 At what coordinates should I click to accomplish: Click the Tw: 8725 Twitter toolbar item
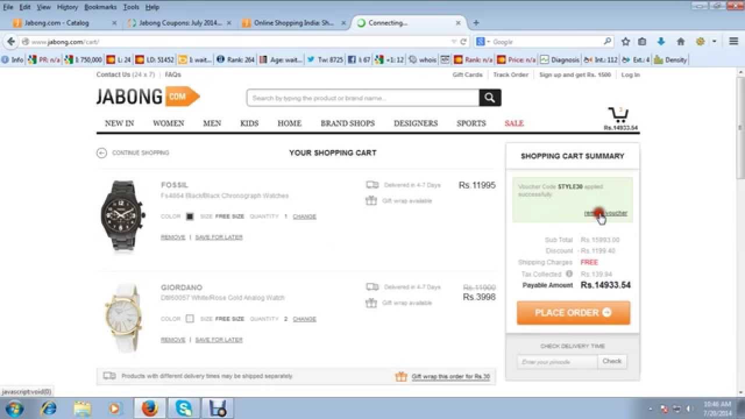(325, 59)
